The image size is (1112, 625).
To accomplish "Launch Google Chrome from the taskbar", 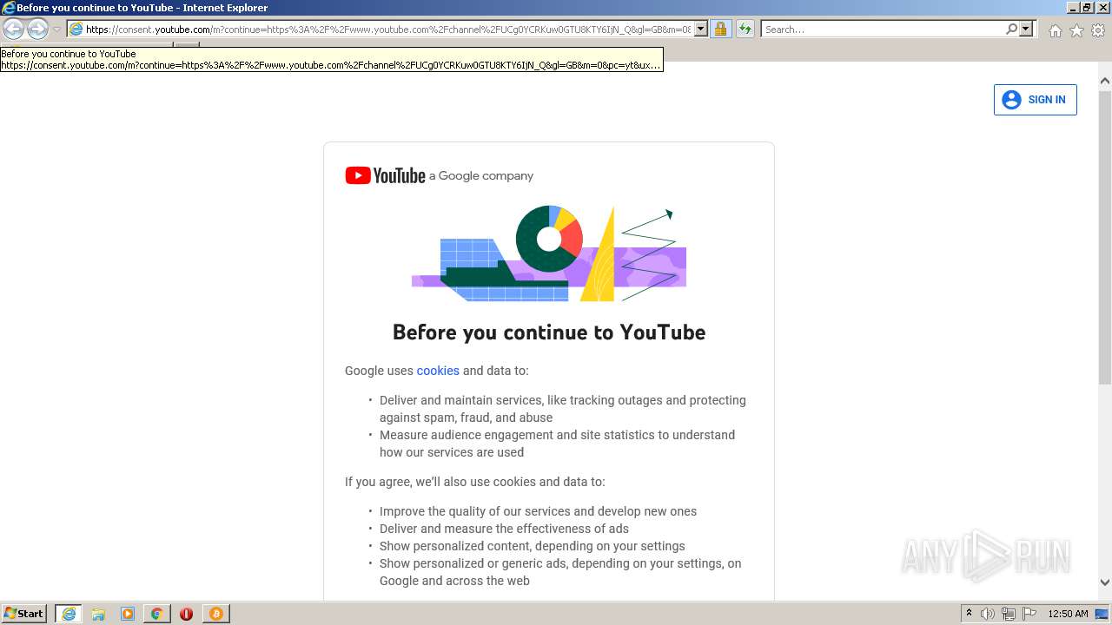I will (x=157, y=614).
